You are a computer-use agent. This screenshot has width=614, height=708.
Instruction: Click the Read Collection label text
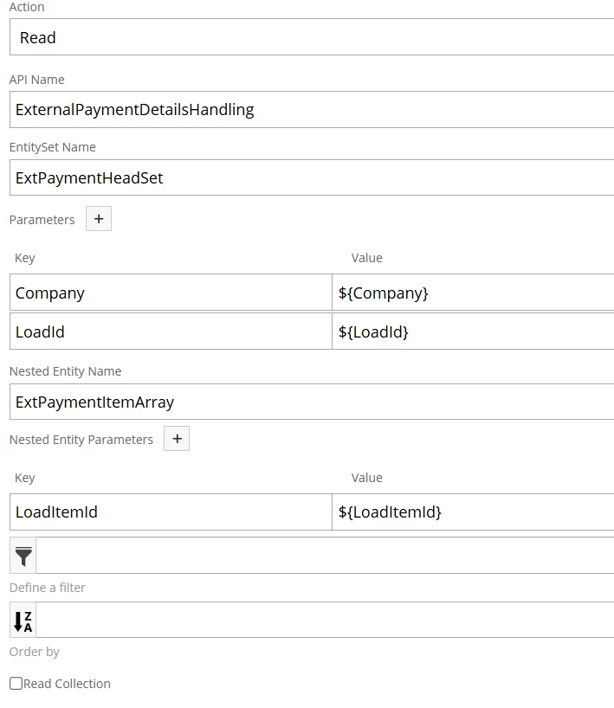(x=67, y=684)
